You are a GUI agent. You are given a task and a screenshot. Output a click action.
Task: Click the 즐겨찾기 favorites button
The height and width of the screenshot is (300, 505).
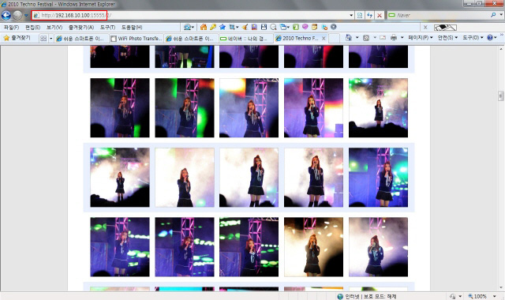click(x=17, y=38)
